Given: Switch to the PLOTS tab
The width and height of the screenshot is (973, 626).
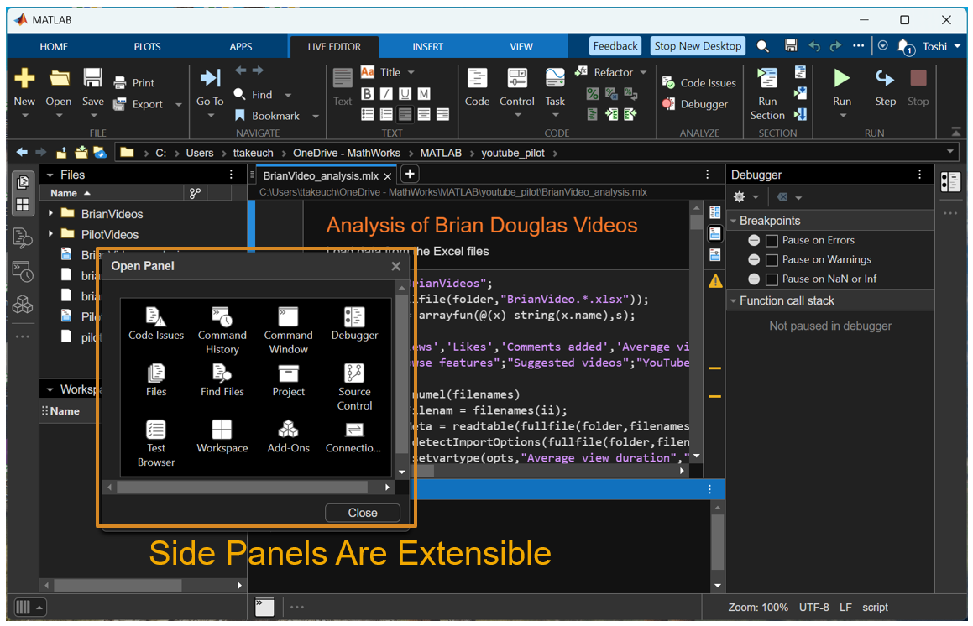Looking at the screenshot, I should [x=147, y=46].
